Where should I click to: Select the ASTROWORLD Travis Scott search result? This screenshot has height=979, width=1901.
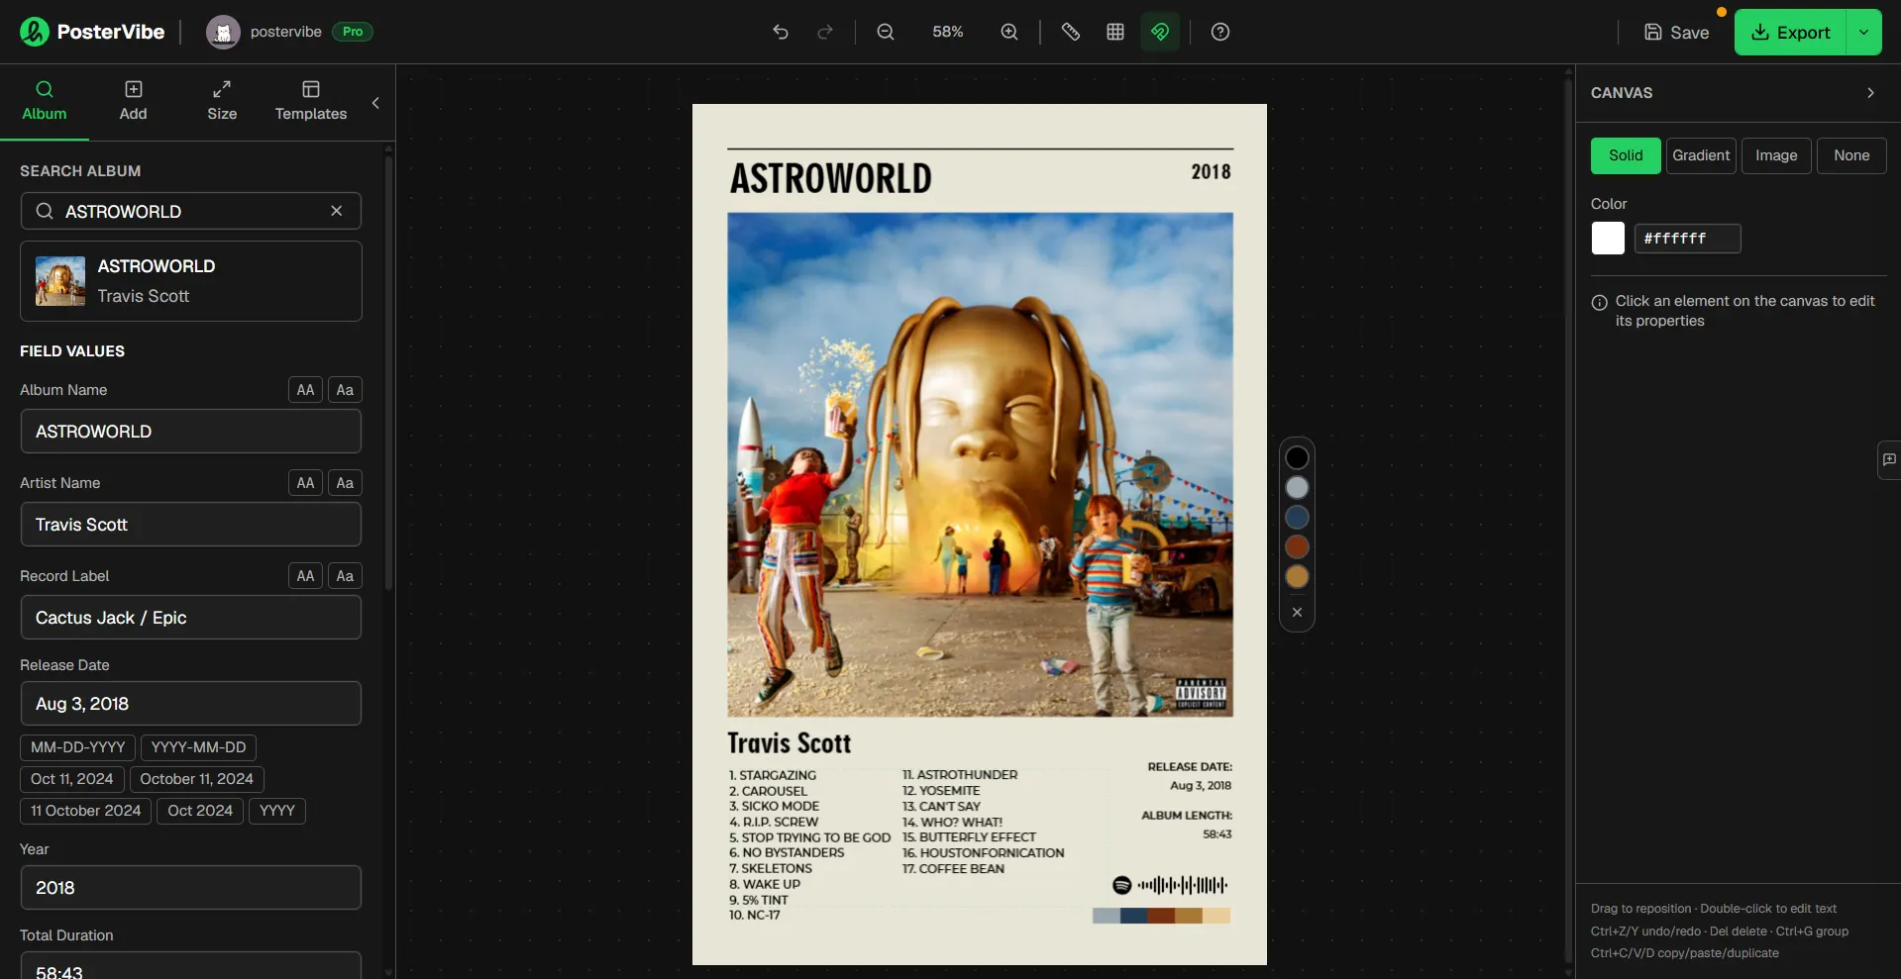(191, 281)
